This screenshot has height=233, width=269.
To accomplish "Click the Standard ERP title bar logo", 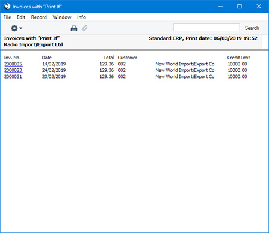I will point(7,6).
